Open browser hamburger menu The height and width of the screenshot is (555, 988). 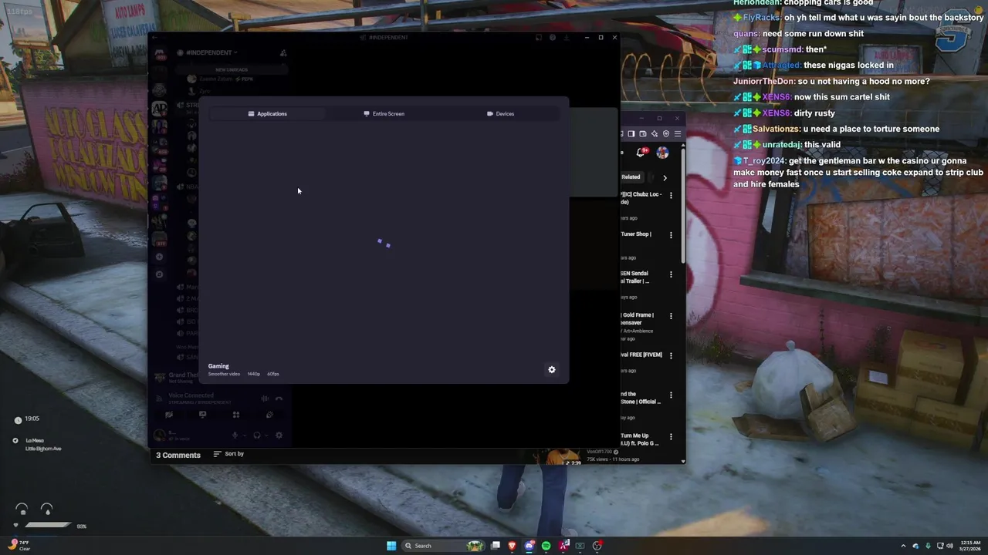[x=678, y=134]
